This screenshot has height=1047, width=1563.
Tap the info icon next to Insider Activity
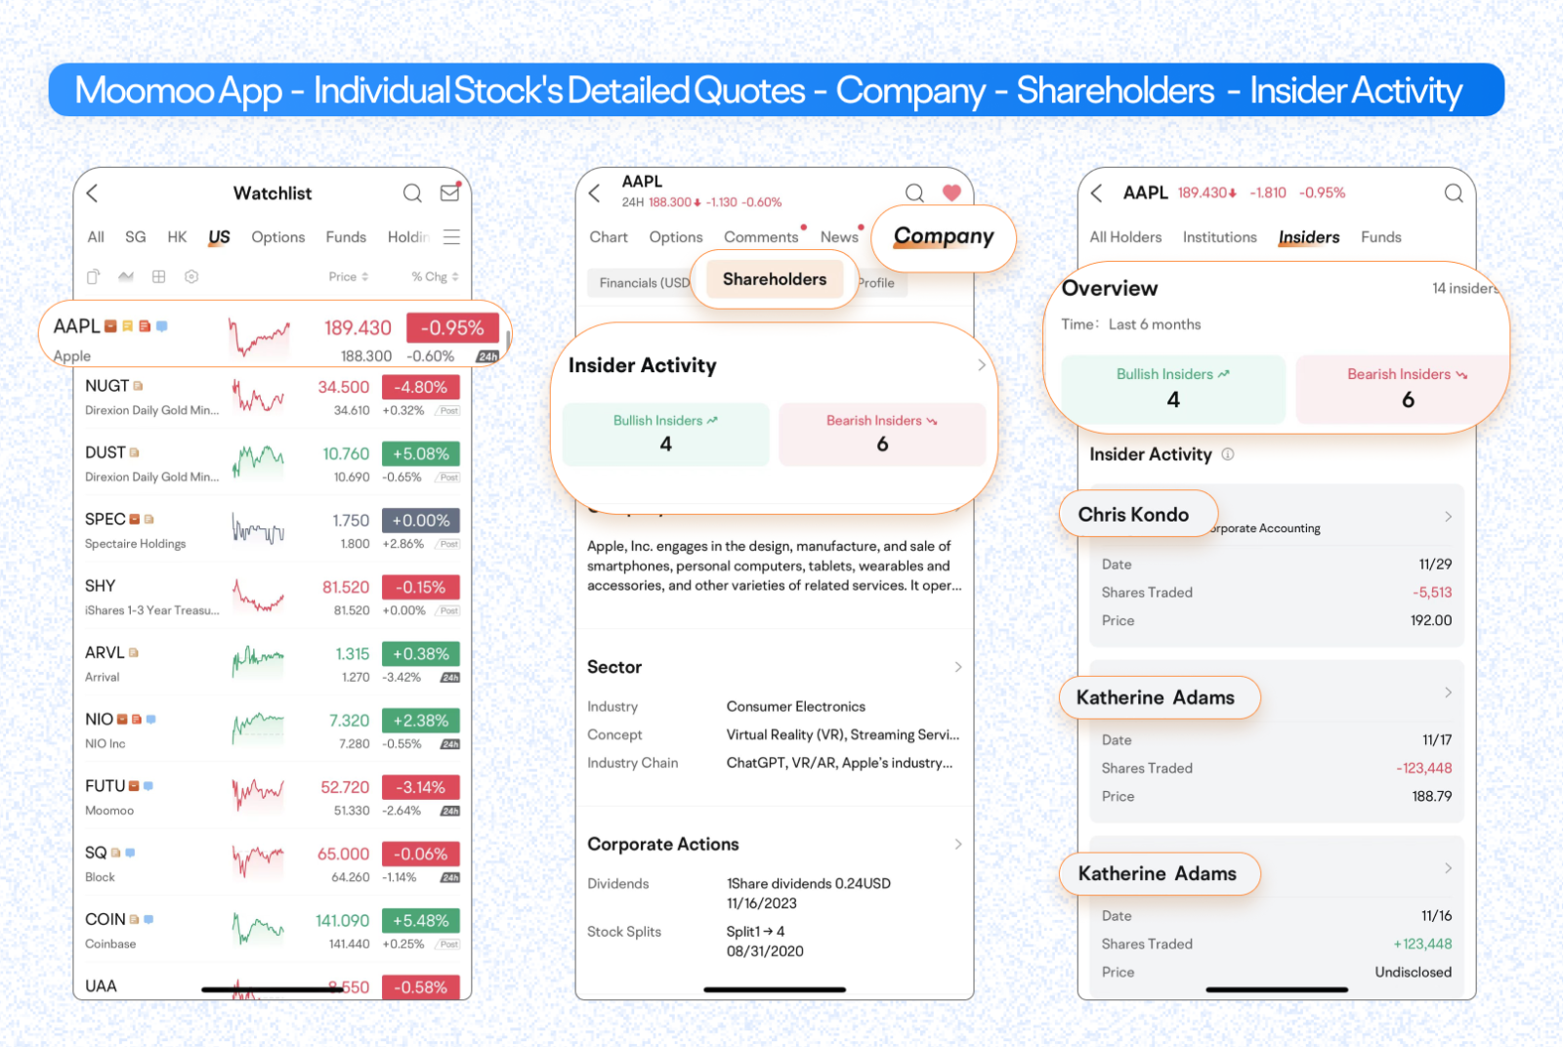pyautogui.click(x=1228, y=454)
